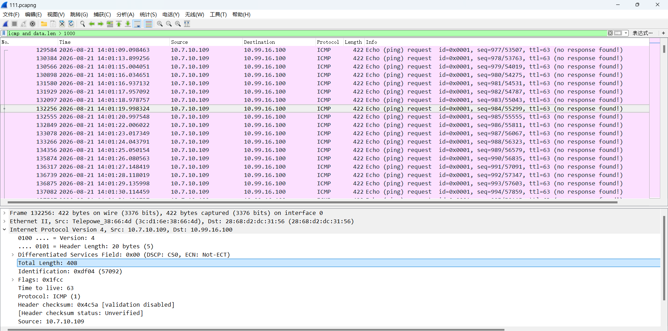Open the 跳转(G) menu

pyautogui.click(x=79, y=14)
